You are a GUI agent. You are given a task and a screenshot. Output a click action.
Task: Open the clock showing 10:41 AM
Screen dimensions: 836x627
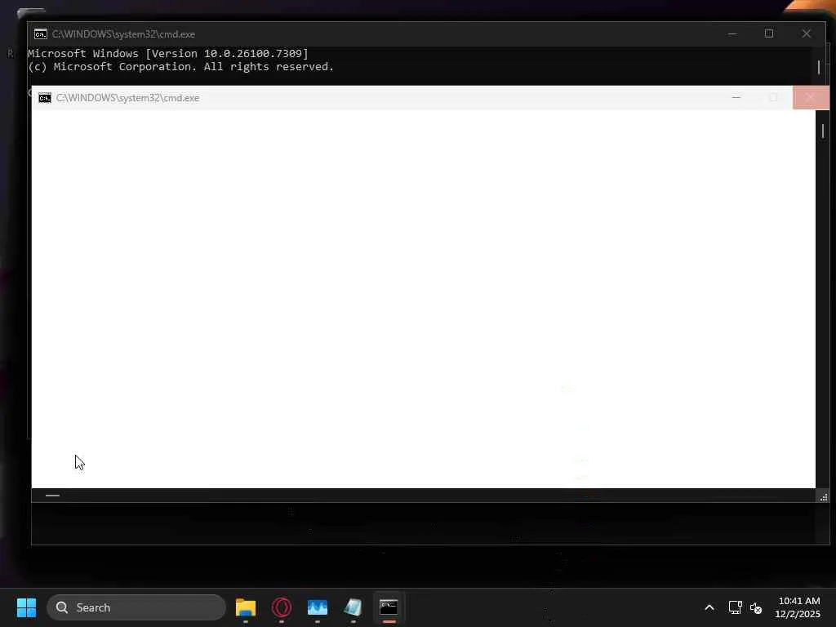tap(798, 607)
